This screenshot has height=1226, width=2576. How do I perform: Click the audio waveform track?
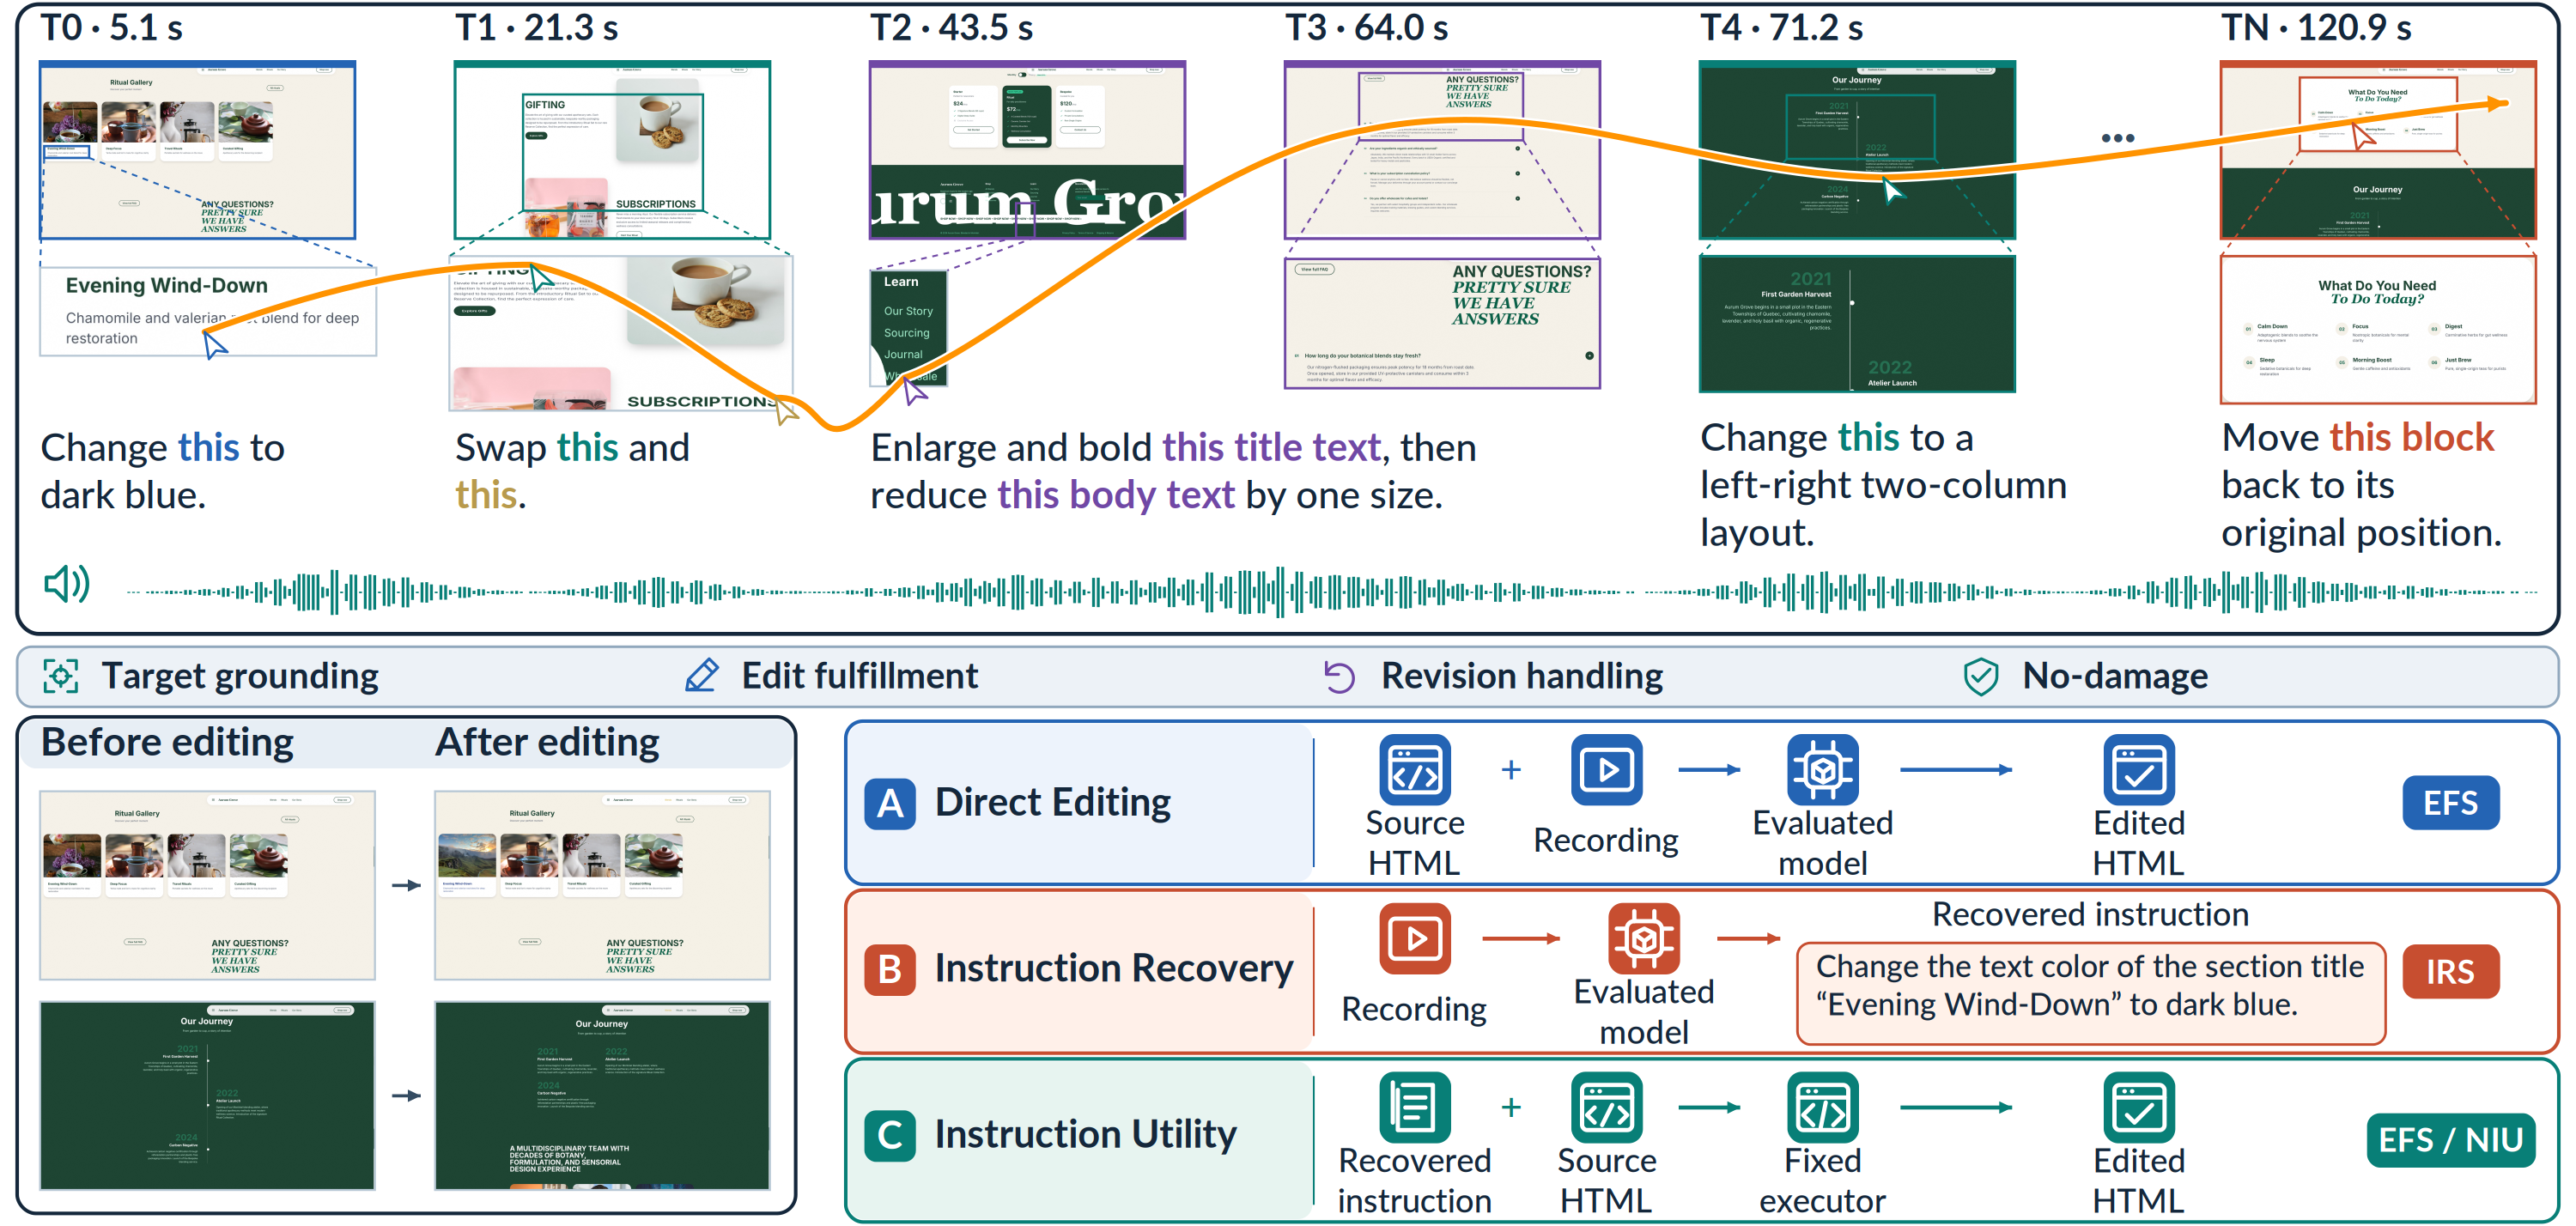pos(1332,592)
